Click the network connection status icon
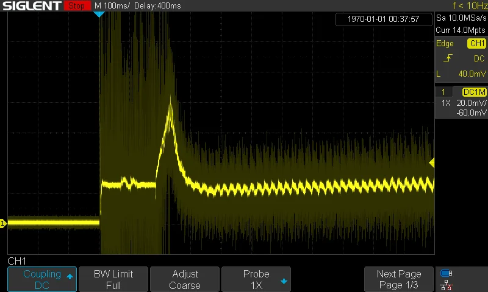This screenshot has height=292, width=488. click(446, 284)
